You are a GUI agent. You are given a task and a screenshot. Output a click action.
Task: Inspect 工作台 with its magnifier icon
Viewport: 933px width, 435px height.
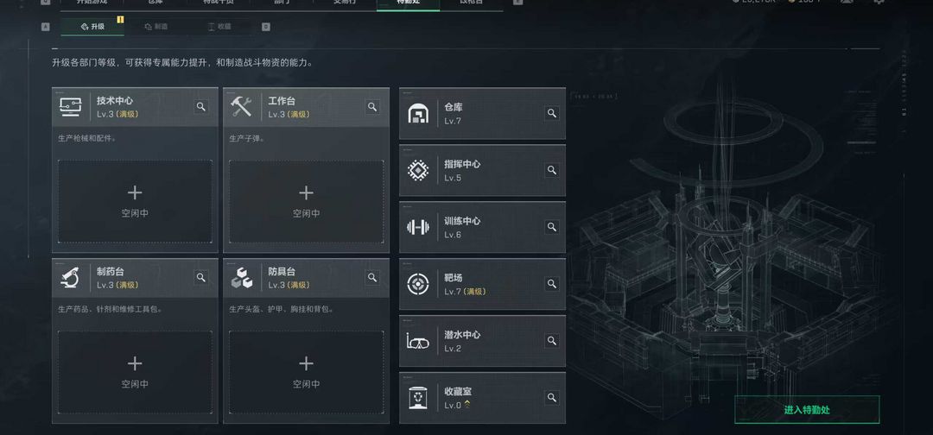coord(372,107)
